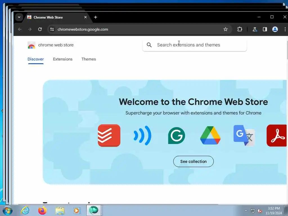Viewport: 288px width, 216px height.
Task: Launch Firefox from the taskbar
Action: click(x=42, y=210)
